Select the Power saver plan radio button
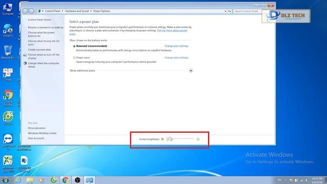The height and width of the screenshot is (184, 327). pos(74,58)
